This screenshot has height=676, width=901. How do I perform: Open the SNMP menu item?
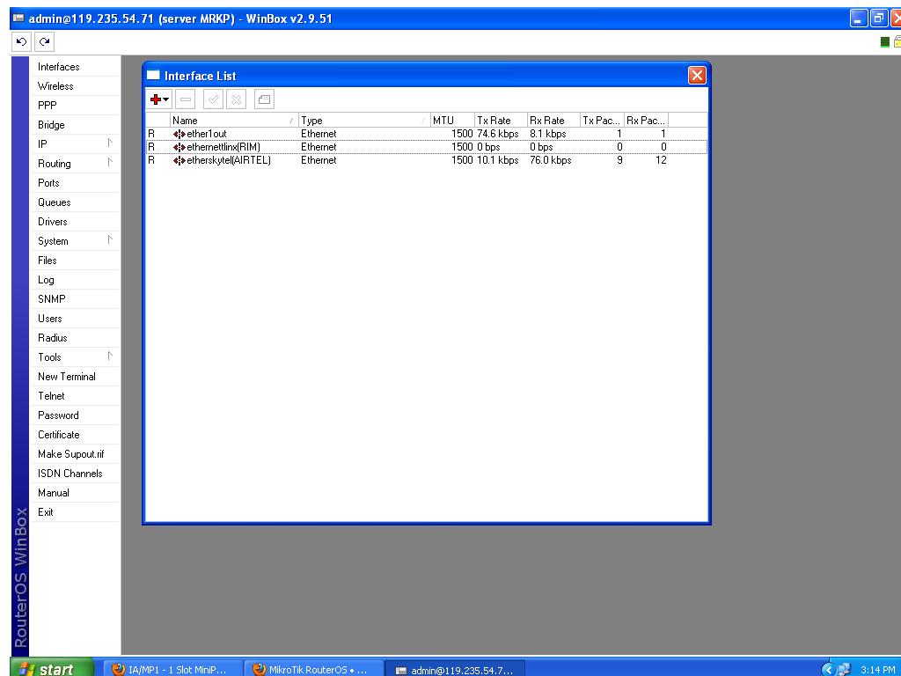[52, 299]
